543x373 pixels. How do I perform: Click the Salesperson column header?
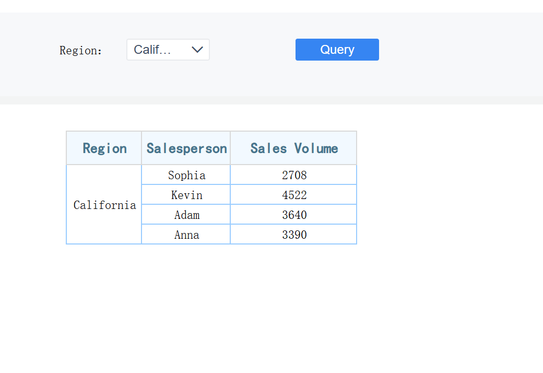(x=186, y=148)
